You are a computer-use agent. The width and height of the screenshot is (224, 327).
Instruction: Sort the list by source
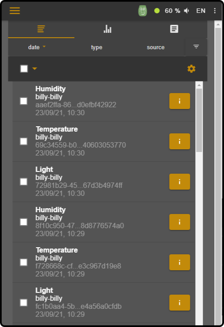156,47
